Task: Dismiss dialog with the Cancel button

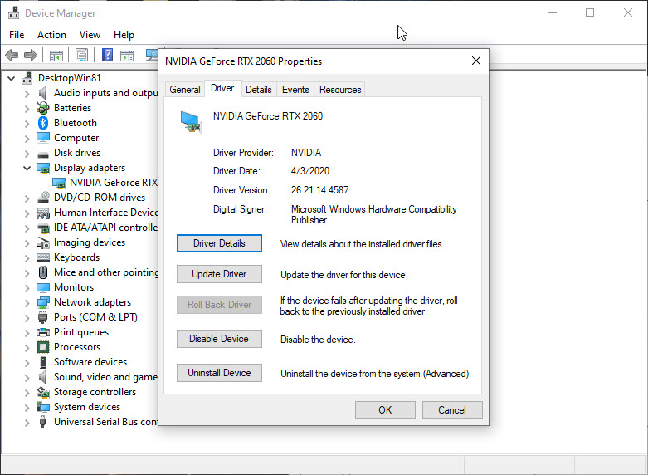Action: point(452,409)
